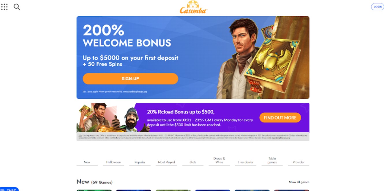Open the grid menu icon
384x191 pixels.
[x=4, y=7]
